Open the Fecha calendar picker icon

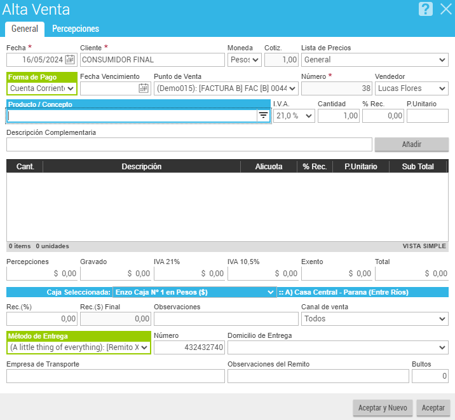tap(70, 60)
